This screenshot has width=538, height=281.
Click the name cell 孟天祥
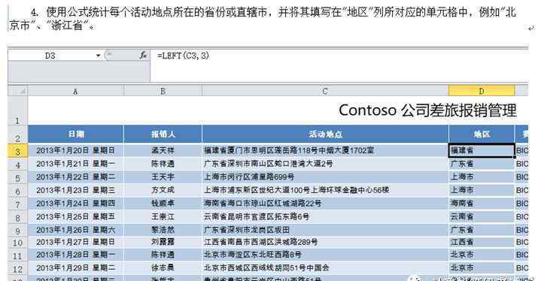coord(163,150)
